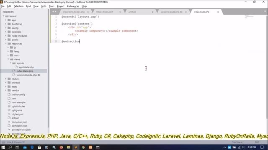This screenshot has width=268, height=150.
Task: Switch to Sublime Text taskbar icon
Action: point(76,147)
